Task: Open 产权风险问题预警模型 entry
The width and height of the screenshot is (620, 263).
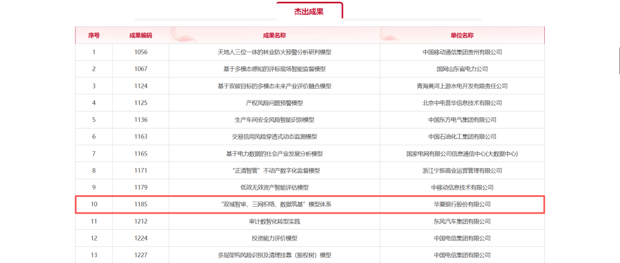Action: (274, 103)
